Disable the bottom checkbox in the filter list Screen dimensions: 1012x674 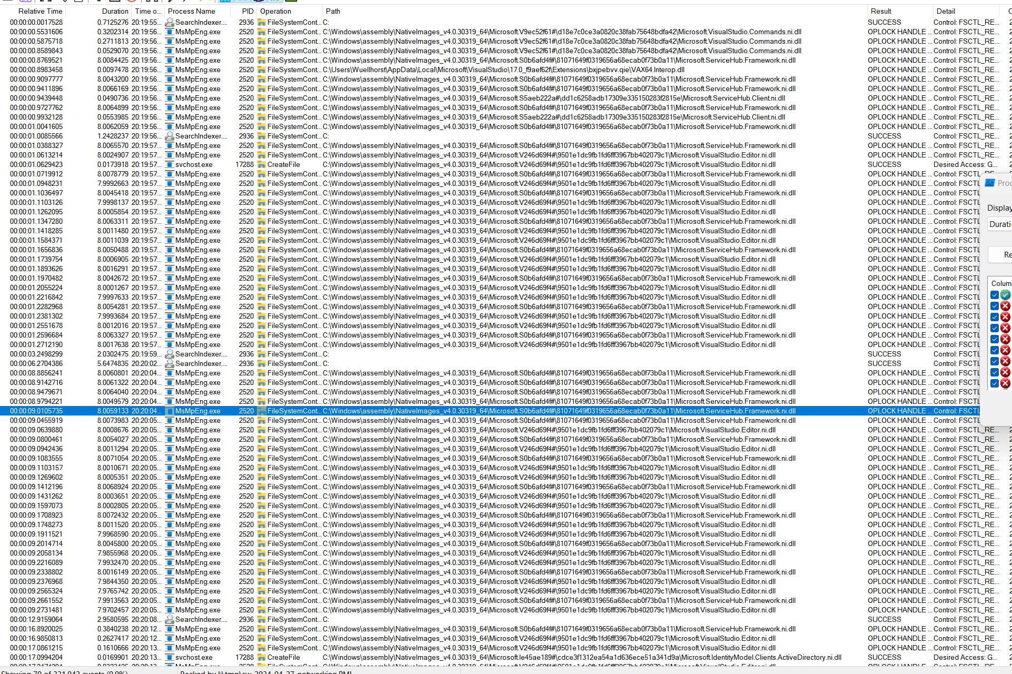(x=995, y=383)
